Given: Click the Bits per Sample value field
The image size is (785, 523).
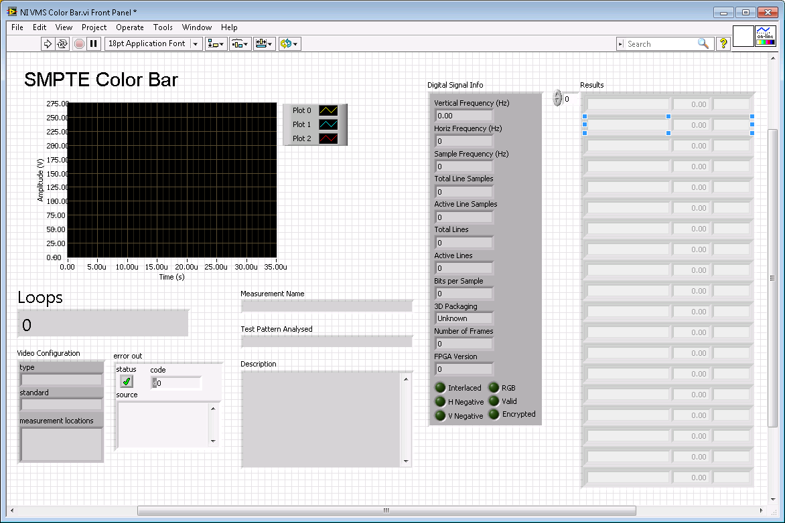Looking at the screenshot, I should pyautogui.click(x=463, y=294).
